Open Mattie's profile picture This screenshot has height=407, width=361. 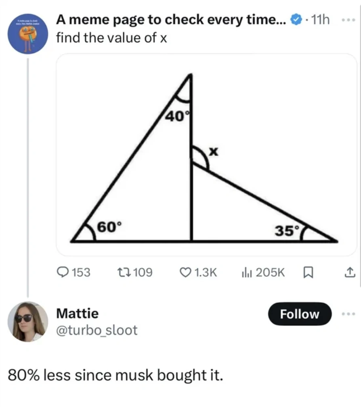pyautogui.click(x=28, y=322)
